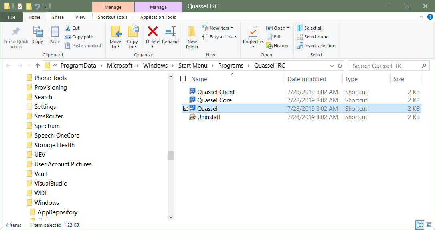Sort by Name column header

point(199,79)
